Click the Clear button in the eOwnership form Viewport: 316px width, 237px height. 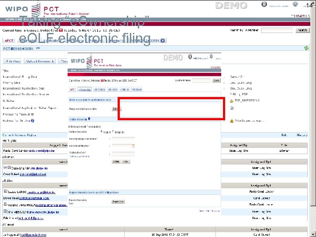click(126, 162)
